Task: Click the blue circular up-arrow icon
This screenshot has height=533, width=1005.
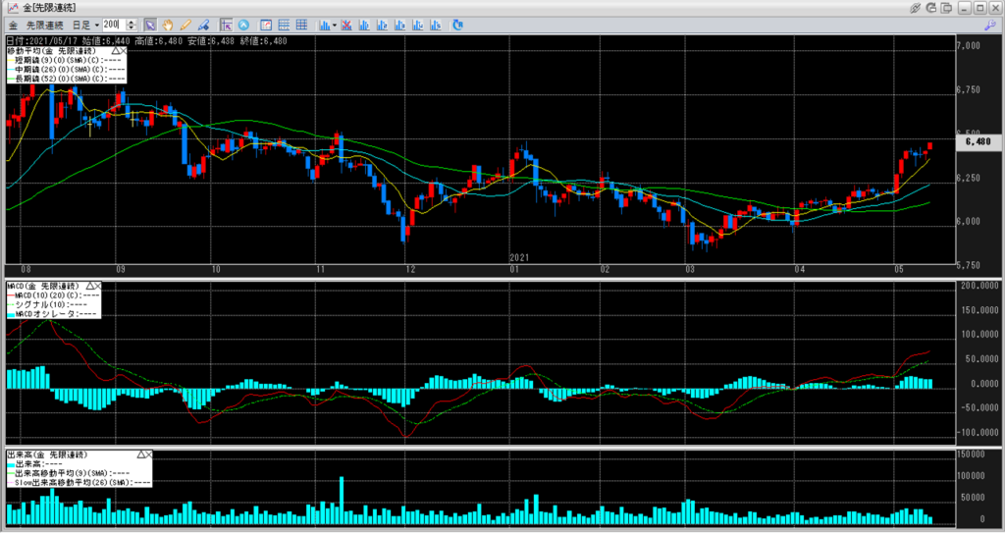Action: tap(243, 24)
